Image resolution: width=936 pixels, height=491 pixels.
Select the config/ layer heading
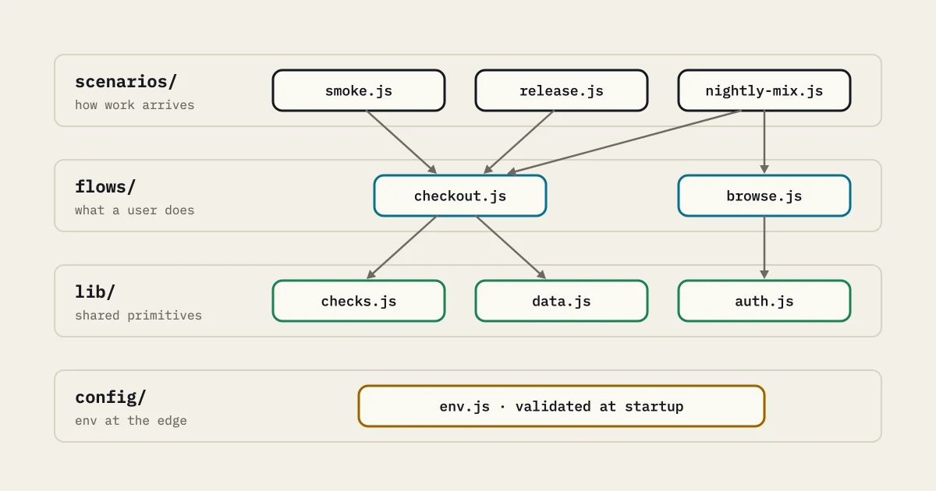111,397
